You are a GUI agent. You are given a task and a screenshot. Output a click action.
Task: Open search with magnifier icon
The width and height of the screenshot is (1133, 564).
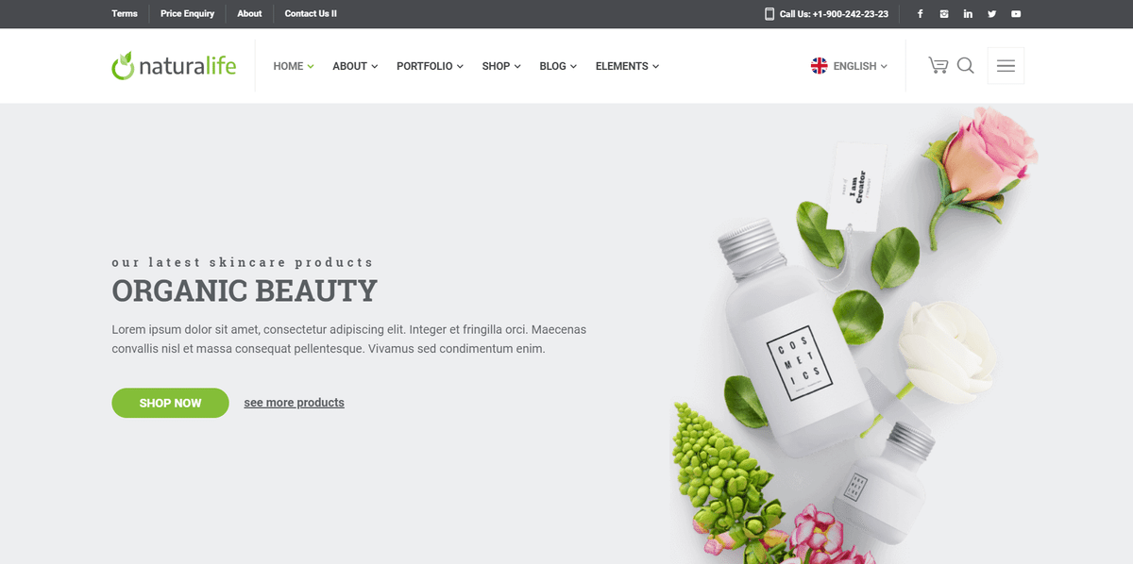pyautogui.click(x=965, y=65)
